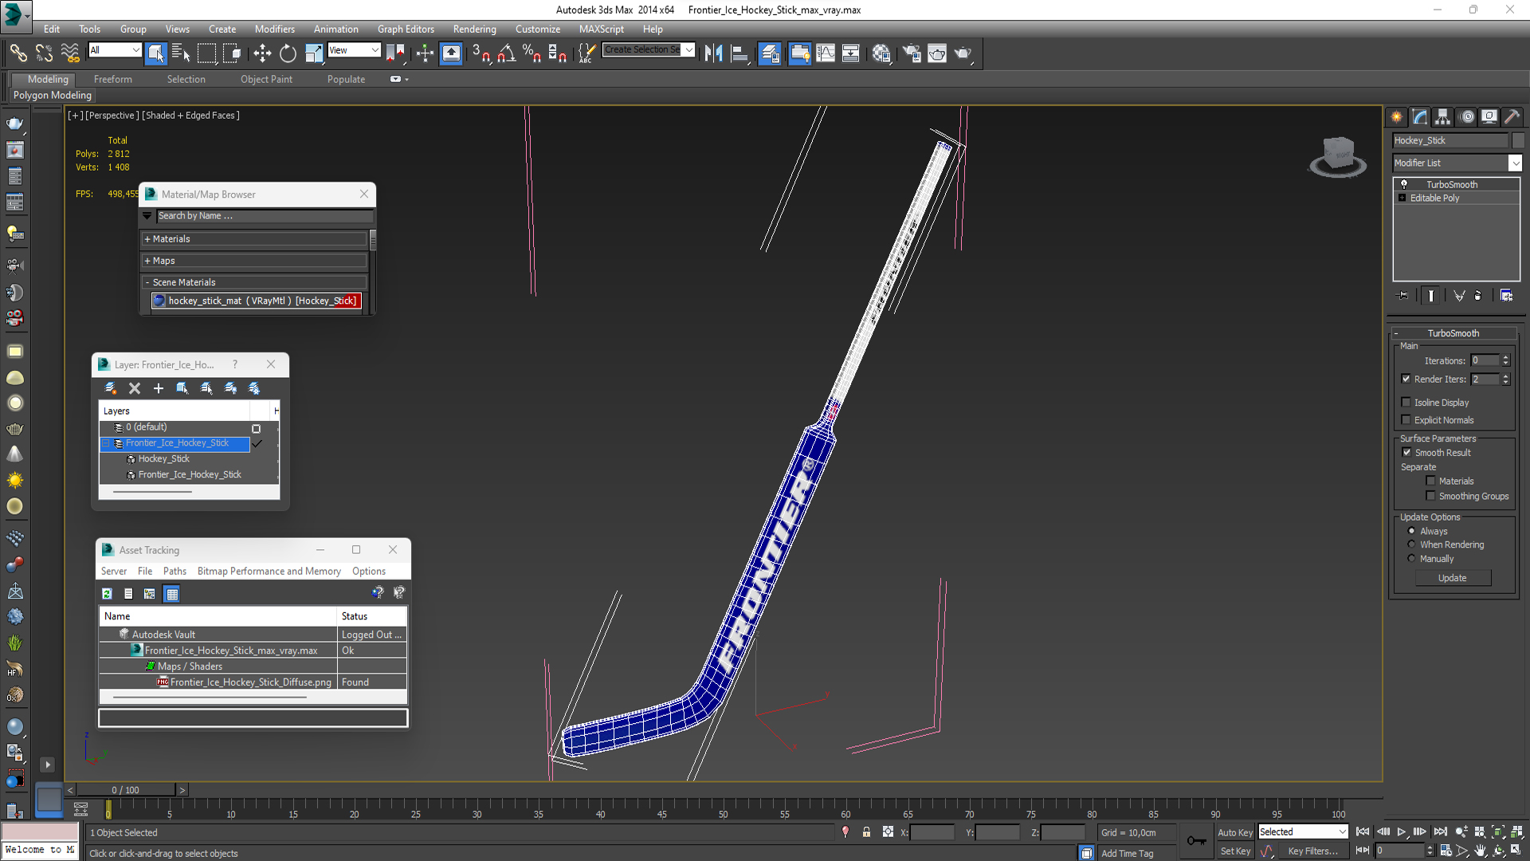The height and width of the screenshot is (861, 1530).
Task: Enable the Isoline Display checkbox
Action: (x=1406, y=403)
